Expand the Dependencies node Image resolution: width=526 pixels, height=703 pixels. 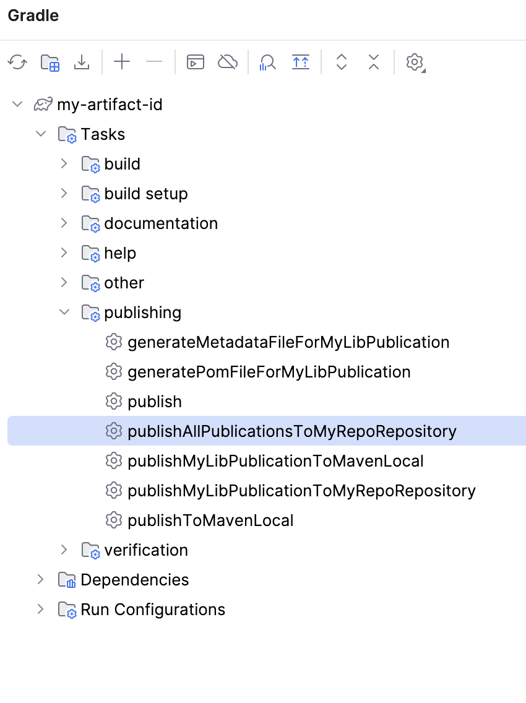coord(41,579)
